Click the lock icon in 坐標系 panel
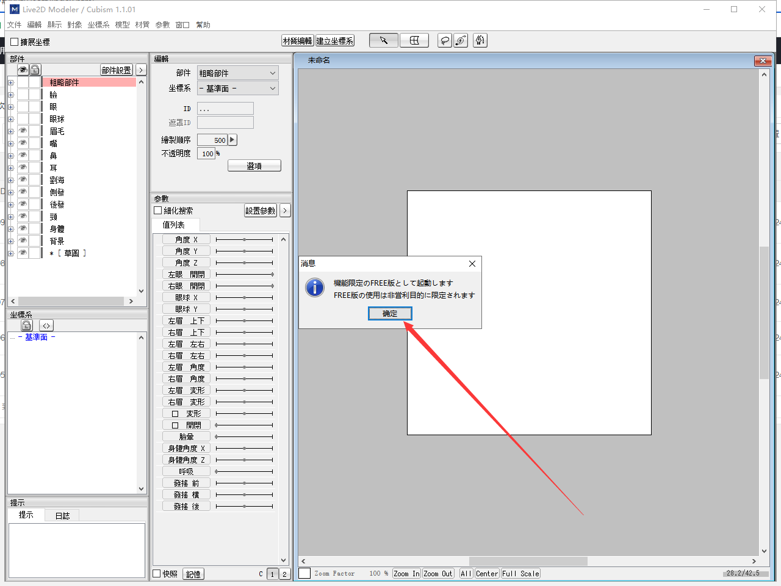 26,326
